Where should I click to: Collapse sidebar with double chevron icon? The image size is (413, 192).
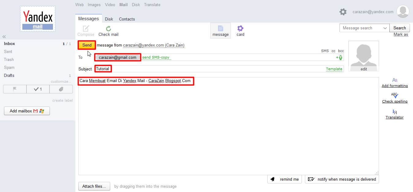(x=4, y=36)
